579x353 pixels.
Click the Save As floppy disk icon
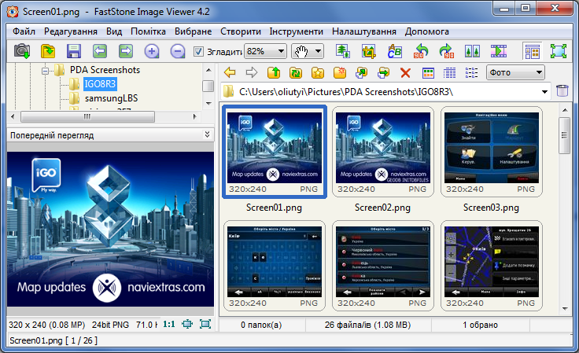[74, 51]
